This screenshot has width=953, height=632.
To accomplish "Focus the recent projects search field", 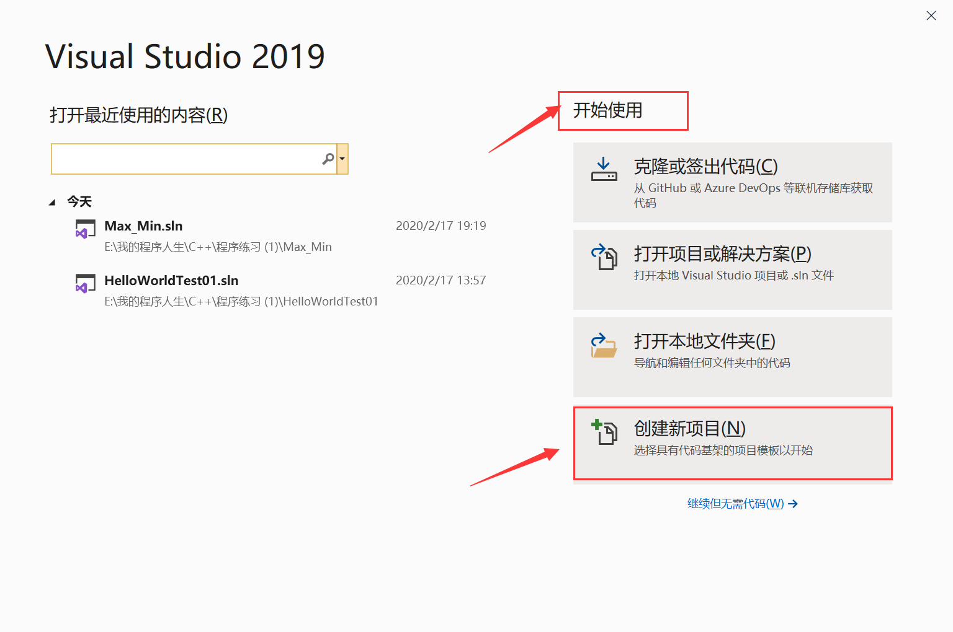I will click(194, 159).
